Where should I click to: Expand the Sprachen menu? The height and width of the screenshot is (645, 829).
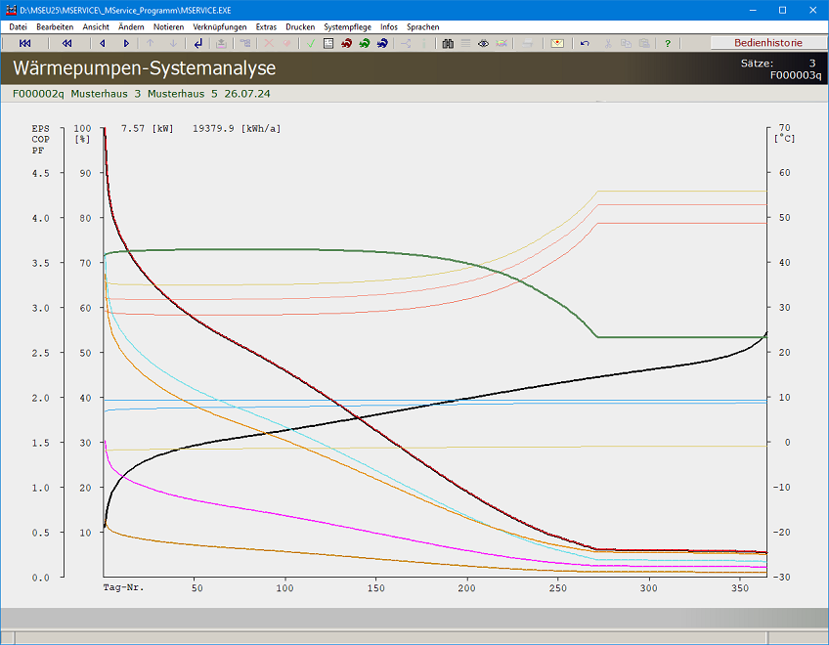422,27
